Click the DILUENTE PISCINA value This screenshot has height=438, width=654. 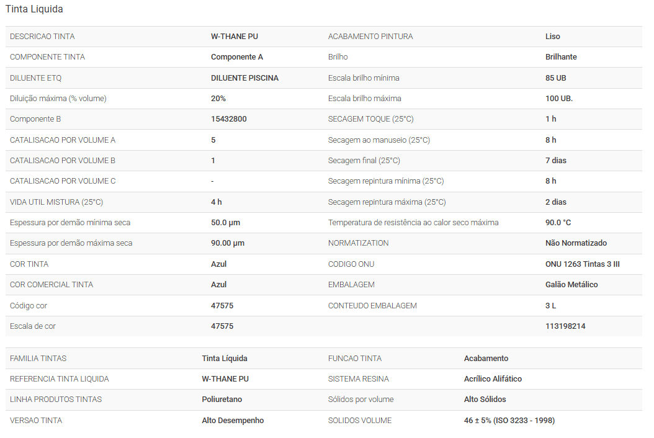pyautogui.click(x=244, y=78)
